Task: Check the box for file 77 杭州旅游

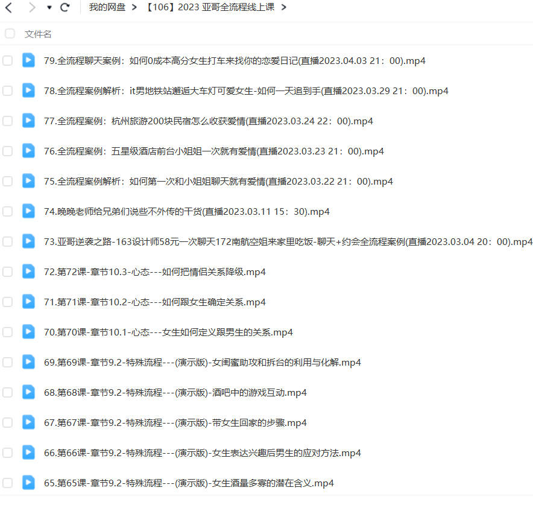Action: click(7, 121)
